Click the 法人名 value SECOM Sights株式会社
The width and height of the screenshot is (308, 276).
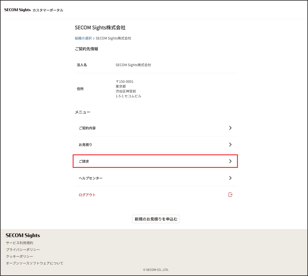133,65
